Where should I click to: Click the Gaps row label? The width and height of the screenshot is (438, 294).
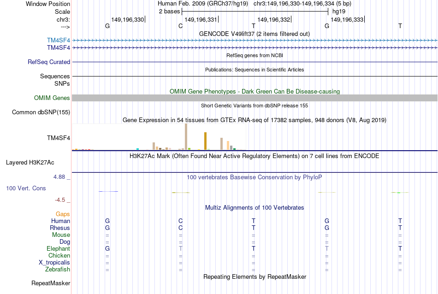coord(63,214)
